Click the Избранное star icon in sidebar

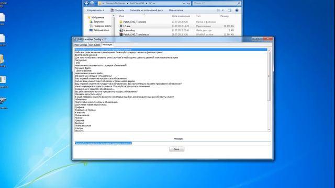pyautogui.click(x=89, y=17)
